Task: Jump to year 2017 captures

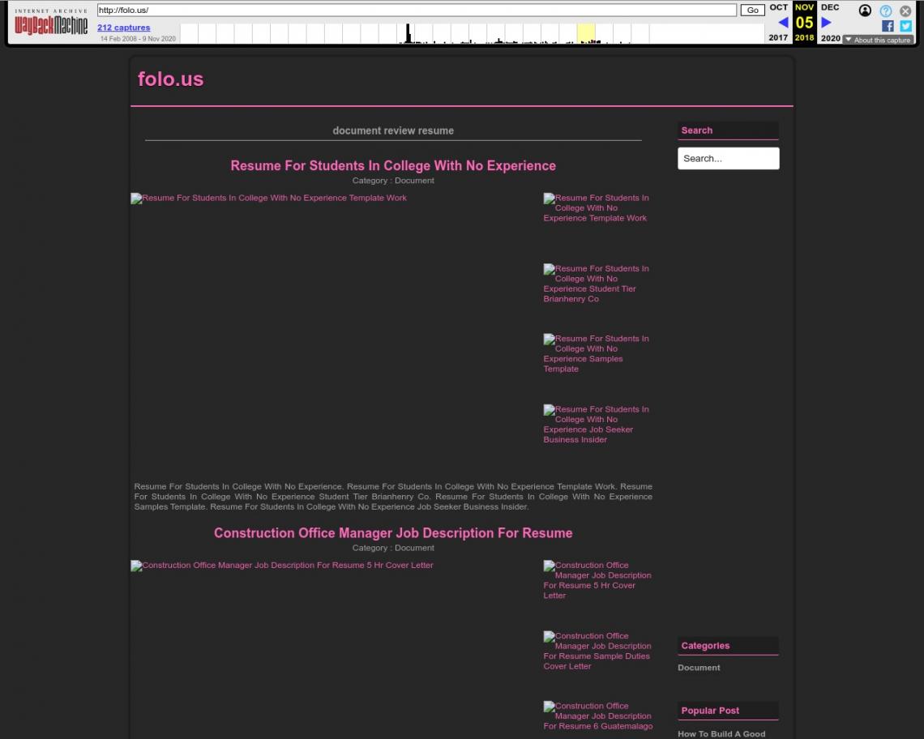Action: point(778,38)
